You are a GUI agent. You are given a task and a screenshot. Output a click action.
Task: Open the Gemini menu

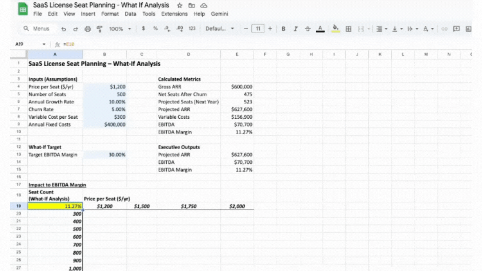click(x=219, y=14)
